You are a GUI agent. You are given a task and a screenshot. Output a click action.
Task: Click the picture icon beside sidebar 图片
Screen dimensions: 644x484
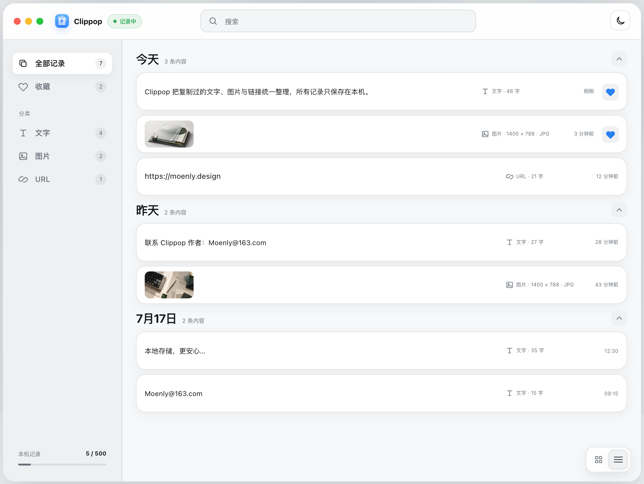click(x=23, y=156)
